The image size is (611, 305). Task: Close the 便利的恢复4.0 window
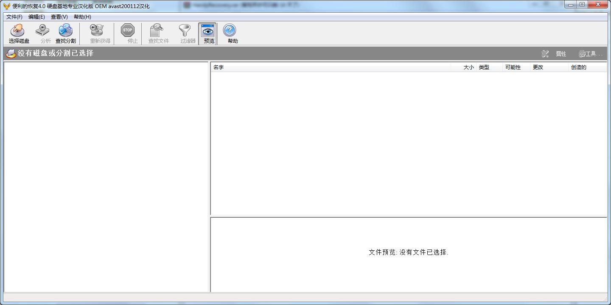tap(598, 5)
